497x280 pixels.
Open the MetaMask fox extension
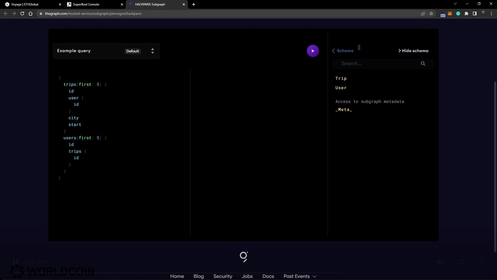(450, 13)
